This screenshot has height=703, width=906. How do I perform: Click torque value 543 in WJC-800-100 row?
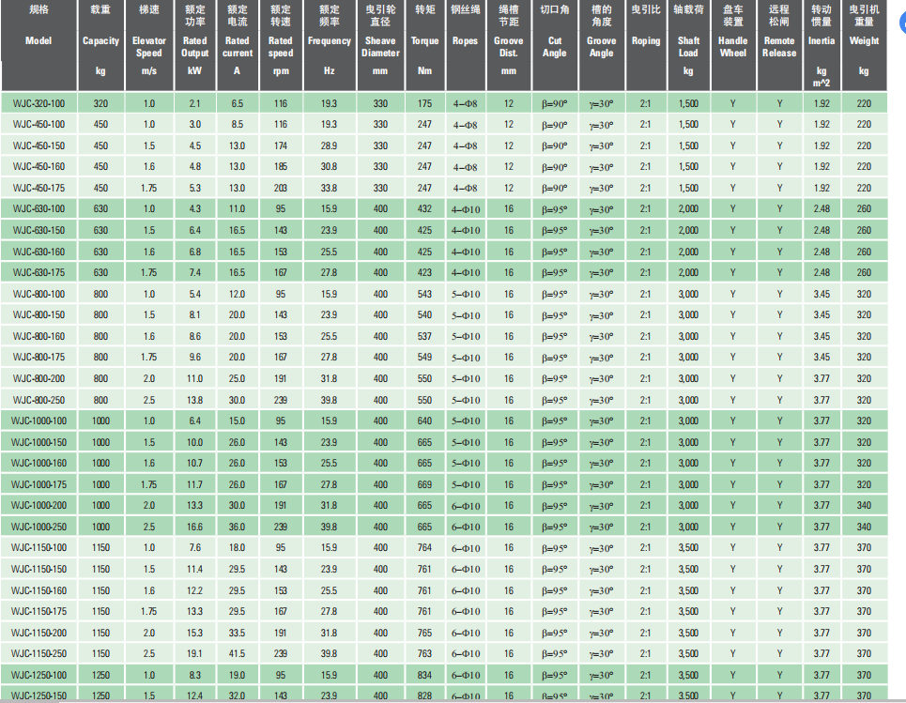[424, 294]
